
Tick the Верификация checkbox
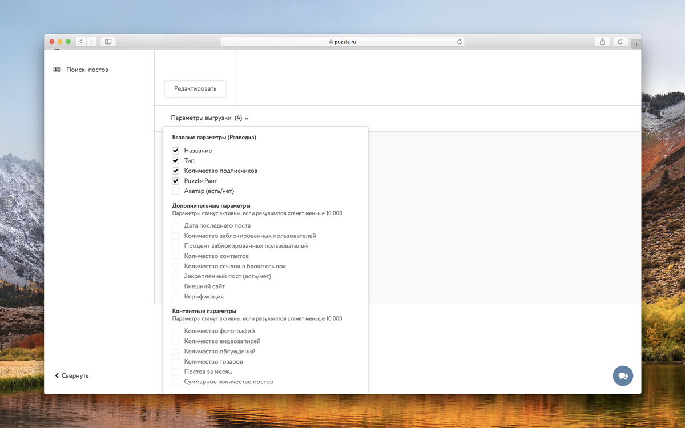(x=176, y=297)
